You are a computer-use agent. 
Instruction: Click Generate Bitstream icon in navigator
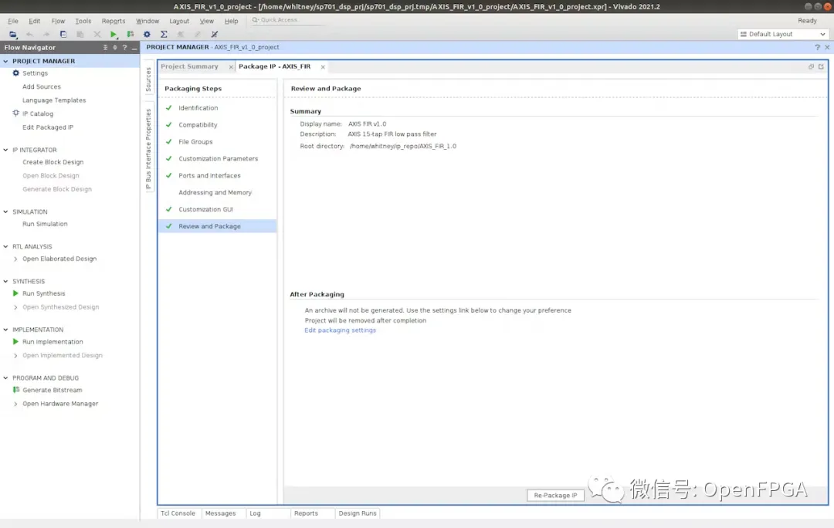16,390
